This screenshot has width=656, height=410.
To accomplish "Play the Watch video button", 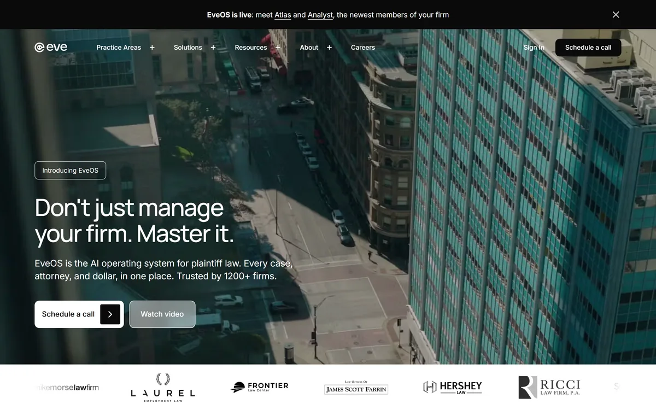I will coord(162,314).
